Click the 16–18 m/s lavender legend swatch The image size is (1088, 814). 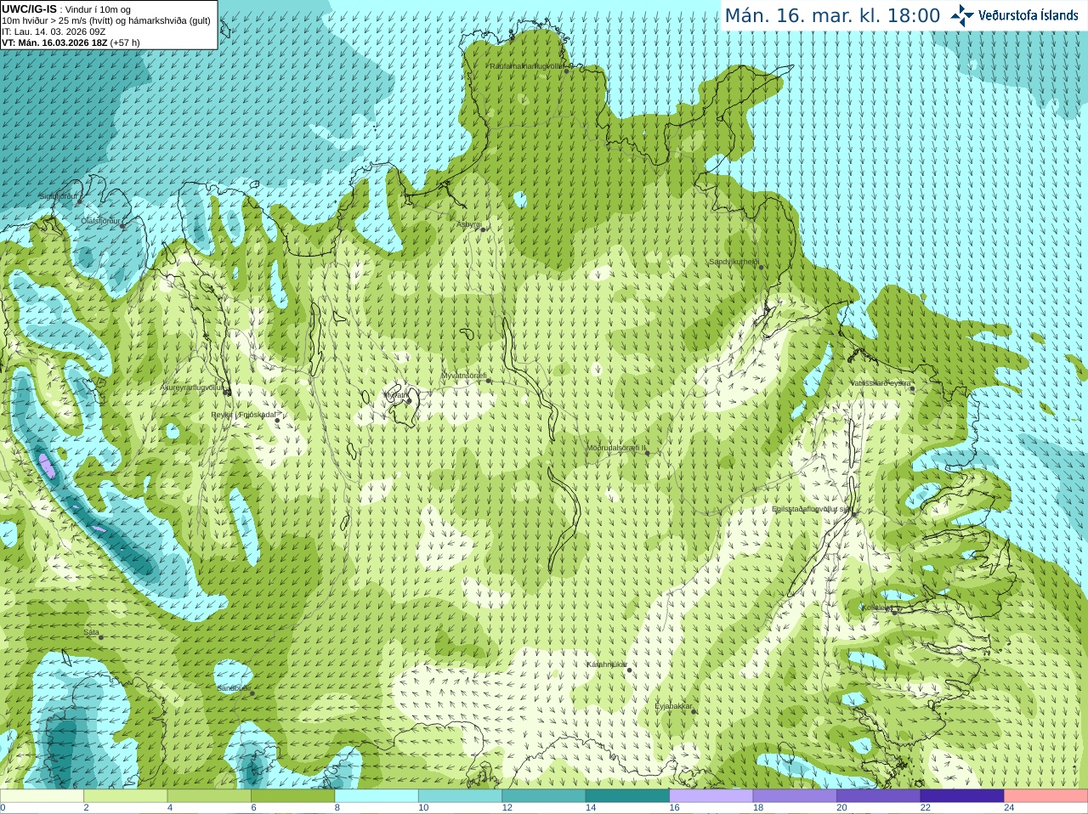(711, 796)
